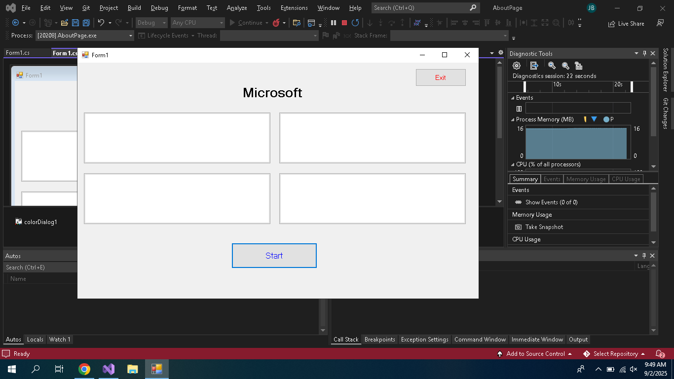Click the Hot Reload flame icon
674x379 pixels.
276,23
